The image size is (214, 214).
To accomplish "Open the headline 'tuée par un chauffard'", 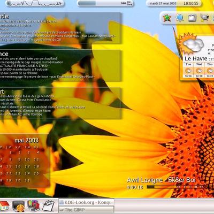I will (x=28, y=58).
